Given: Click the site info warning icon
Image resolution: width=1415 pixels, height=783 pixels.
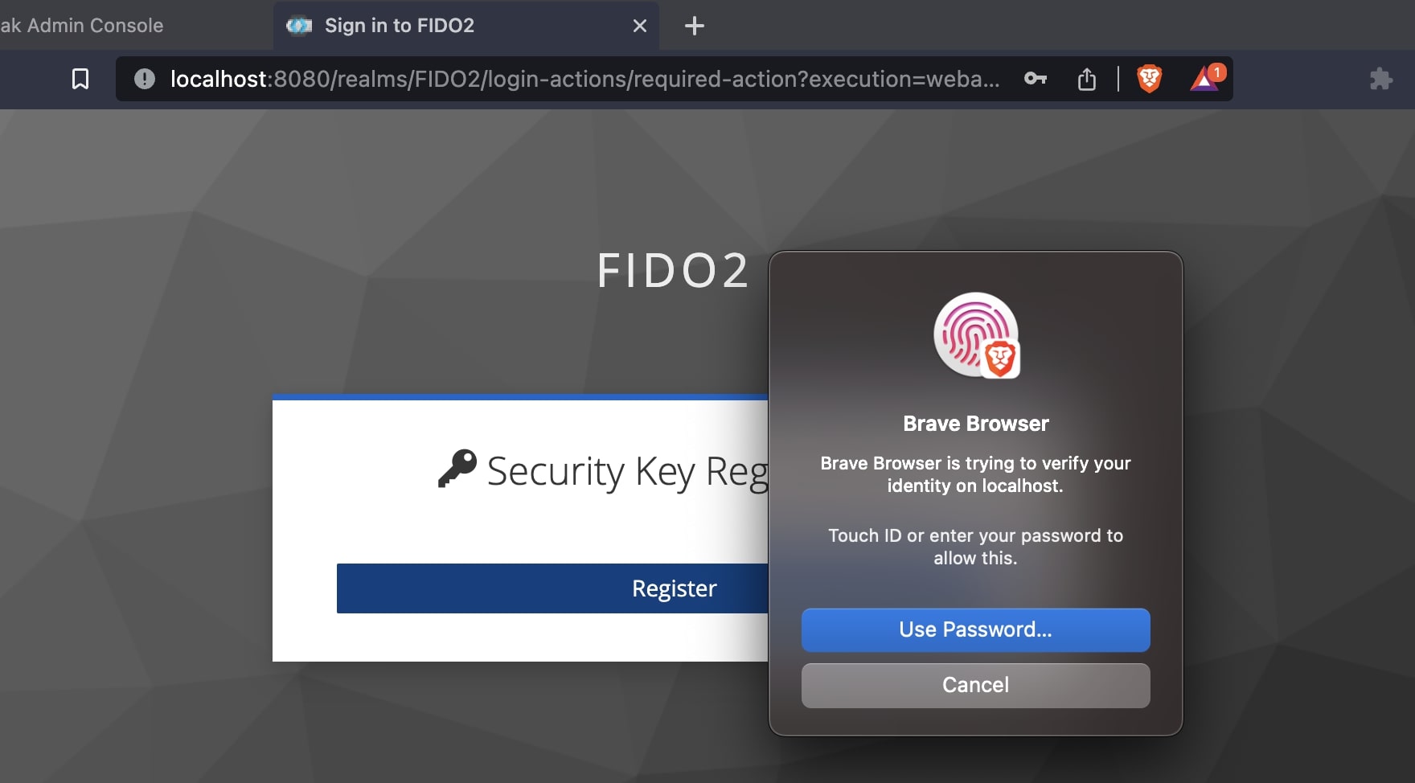Looking at the screenshot, I should [145, 79].
